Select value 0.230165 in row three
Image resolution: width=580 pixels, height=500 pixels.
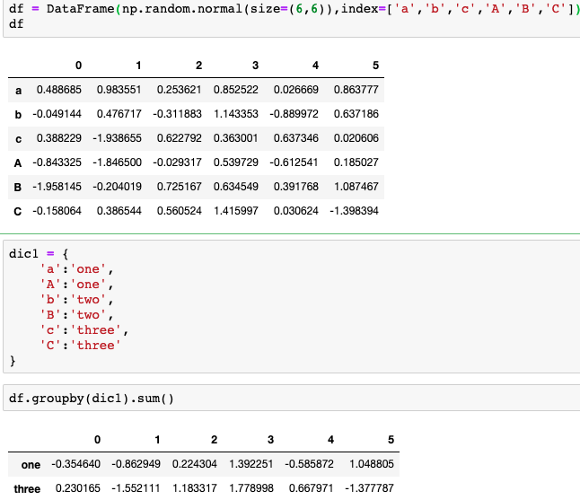pos(78,488)
